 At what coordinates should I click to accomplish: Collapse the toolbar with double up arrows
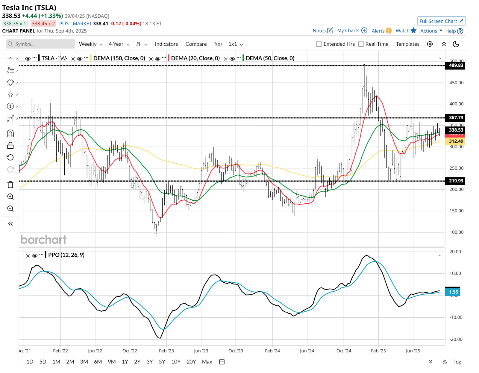click(x=444, y=44)
